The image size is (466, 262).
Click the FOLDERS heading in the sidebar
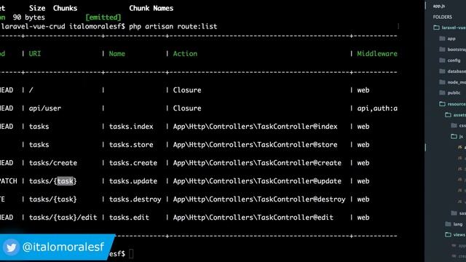[x=442, y=17]
